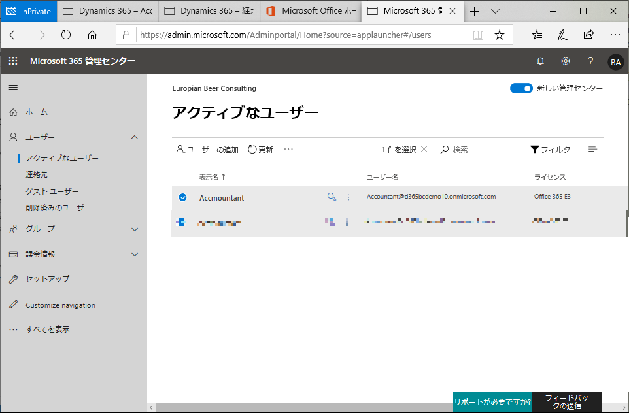The image size is (629, 413).
Task: Open the settings gear in header
Action: tap(566, 61)
